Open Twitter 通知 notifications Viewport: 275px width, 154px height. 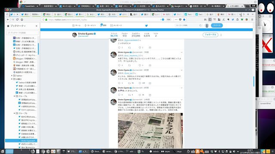[x=103, y=26]
